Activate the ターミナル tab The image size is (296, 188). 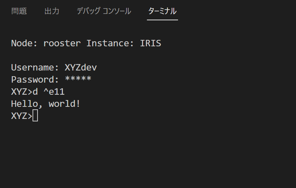tap(162, 11)
